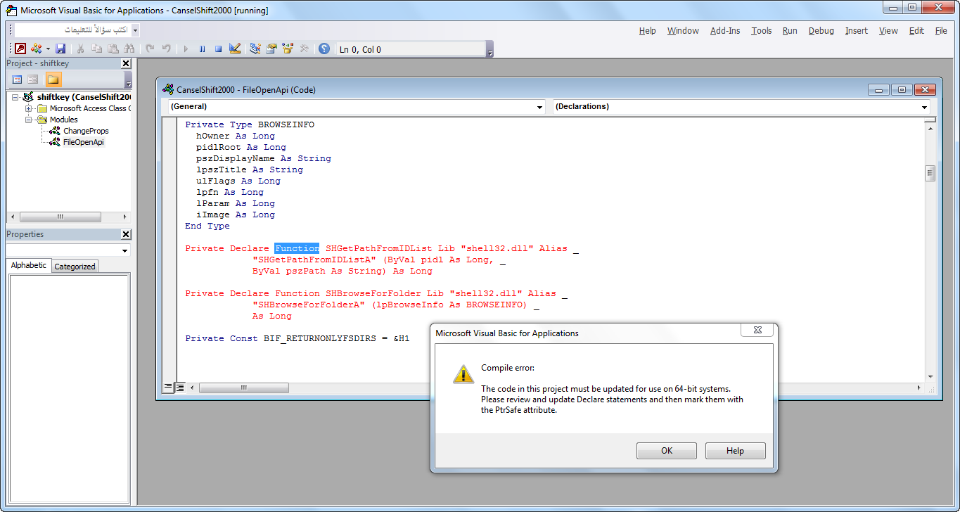Open the Edit menu
The width and height of the screenshot is (960, 512).
pos(916,30)
